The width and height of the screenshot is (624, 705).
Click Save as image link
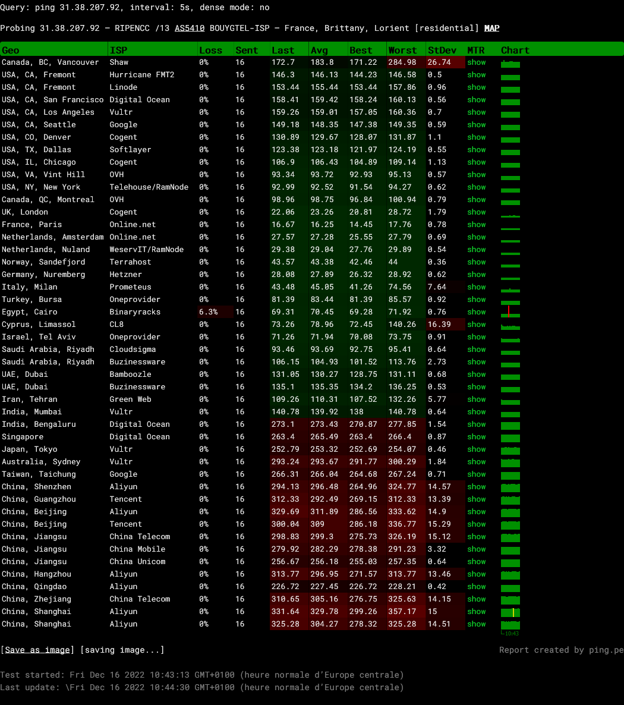coord(37,650)
